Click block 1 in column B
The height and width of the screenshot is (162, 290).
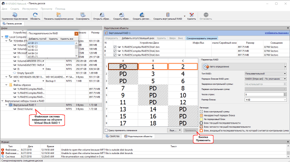tap(153, 67)
